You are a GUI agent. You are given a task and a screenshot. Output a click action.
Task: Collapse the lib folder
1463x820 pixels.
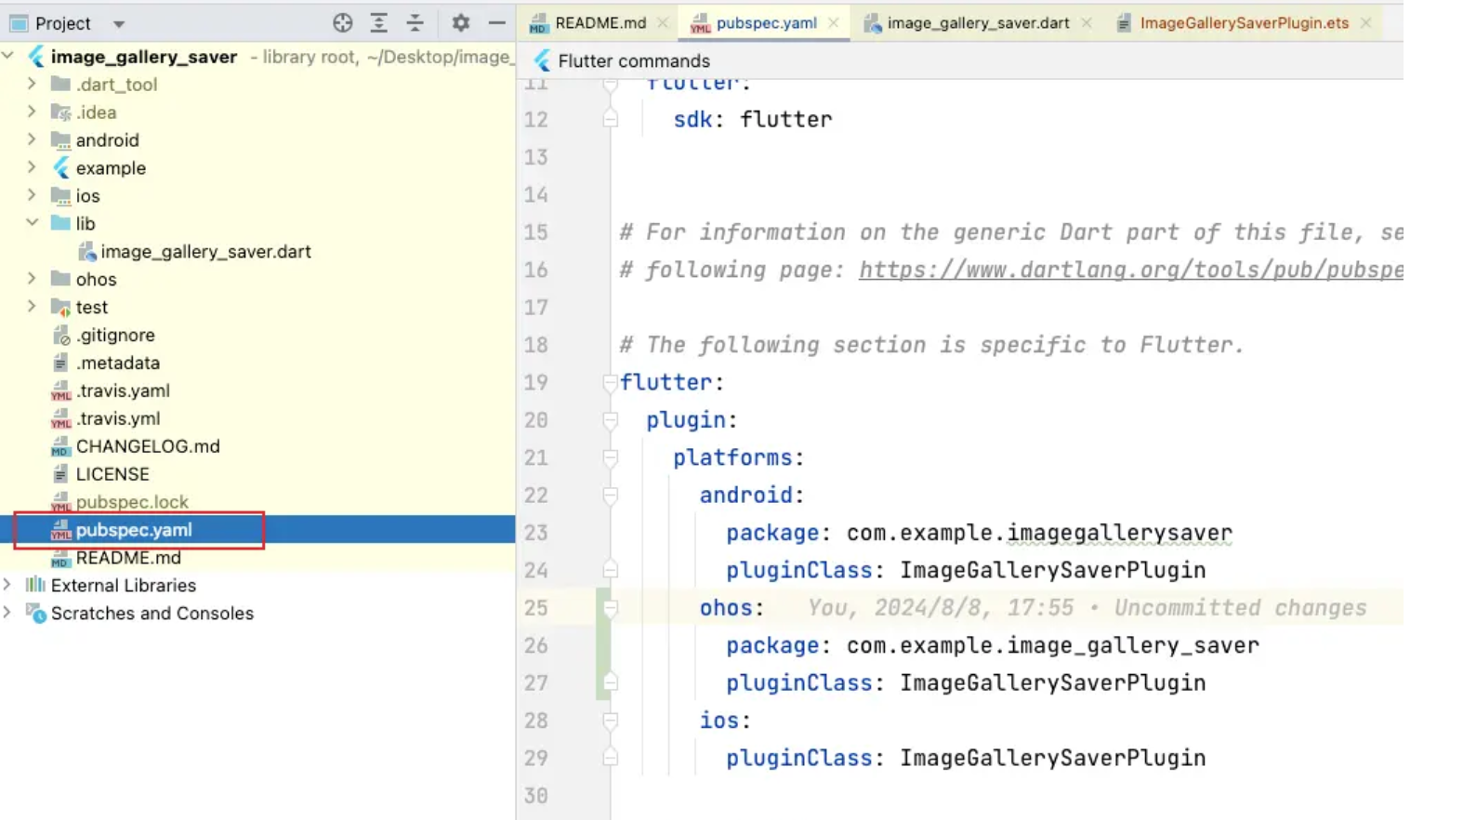(32, 223)
